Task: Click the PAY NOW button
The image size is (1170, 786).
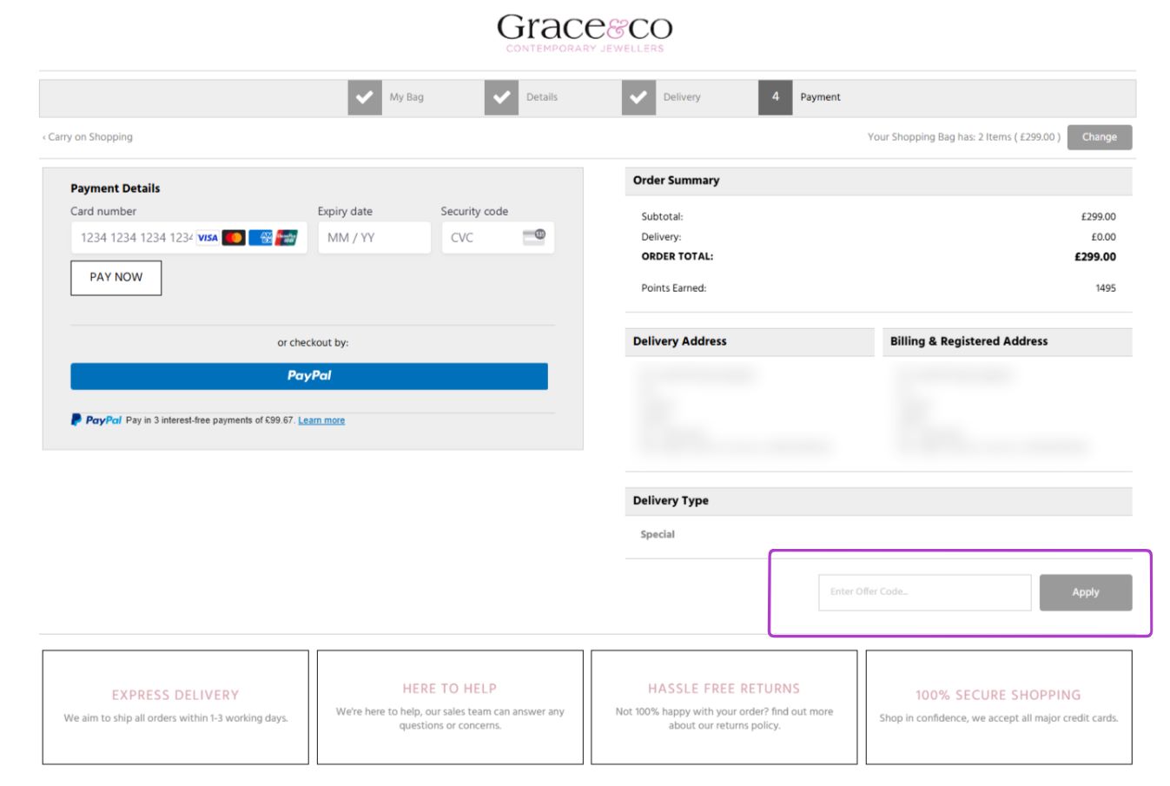Action: pos(116,278)
